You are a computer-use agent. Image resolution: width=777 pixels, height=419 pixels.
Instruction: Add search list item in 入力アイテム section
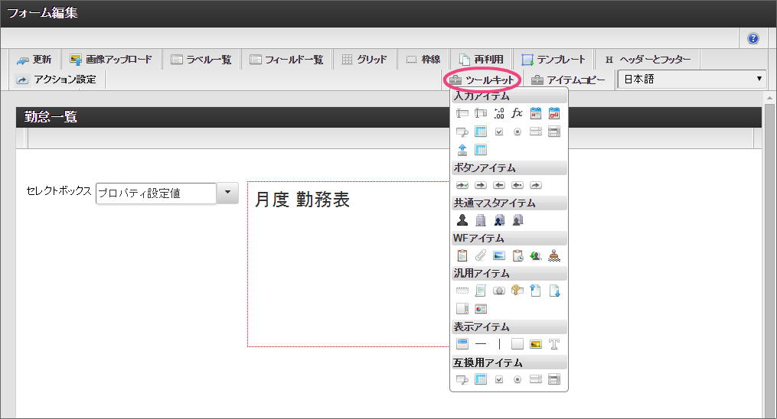coord(462,132)
